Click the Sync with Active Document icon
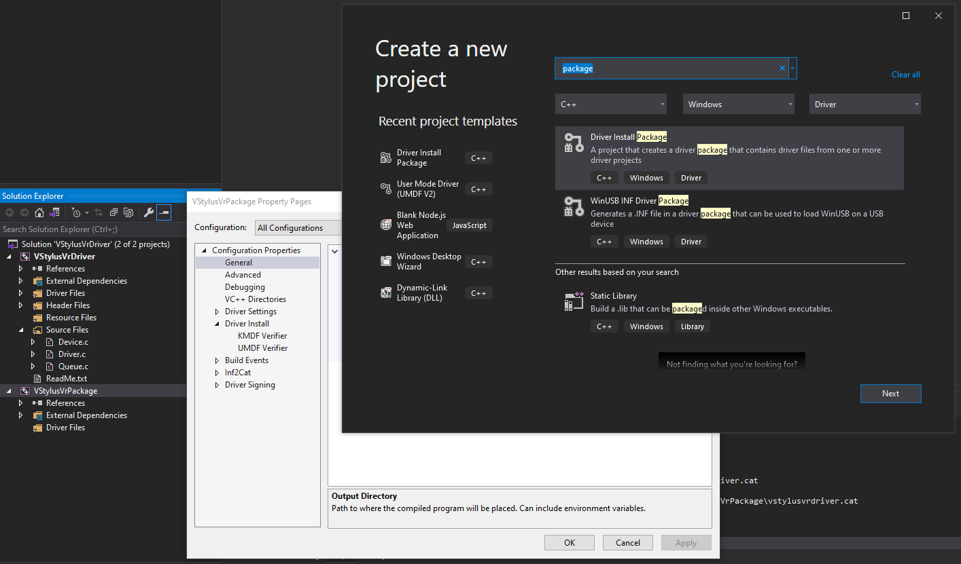Image resolution: width=961 pixels, height=564 pixels. [99, 212]
